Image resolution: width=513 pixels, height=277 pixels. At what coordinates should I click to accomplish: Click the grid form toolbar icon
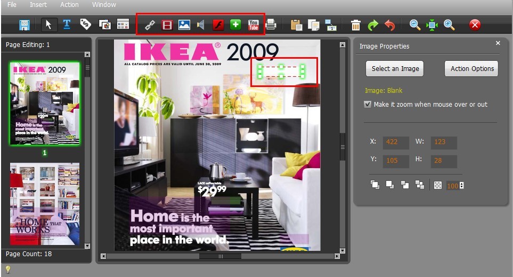(x=123, y=25)
